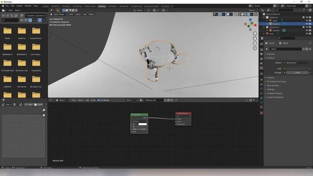Open Object Mode dropdown
Screen dimensions: 313x176
(x=58, y=14)
